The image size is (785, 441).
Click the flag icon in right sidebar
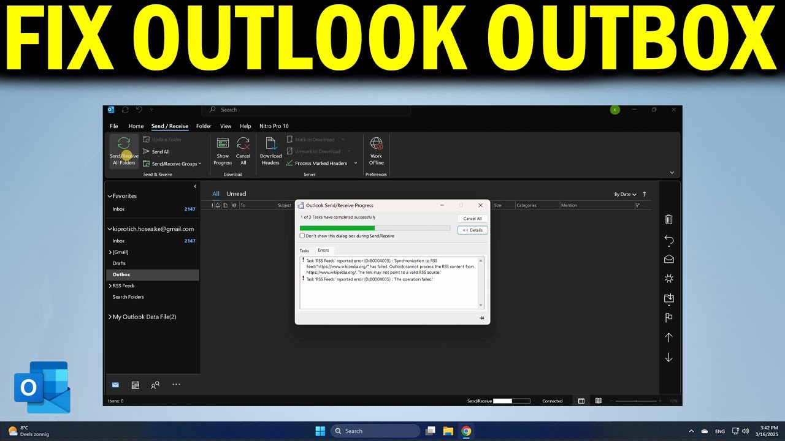pos(668,317)
